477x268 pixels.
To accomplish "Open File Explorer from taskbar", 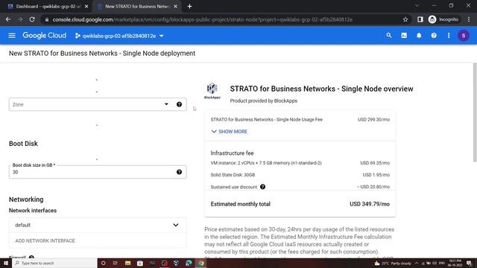I will [127, 263].
